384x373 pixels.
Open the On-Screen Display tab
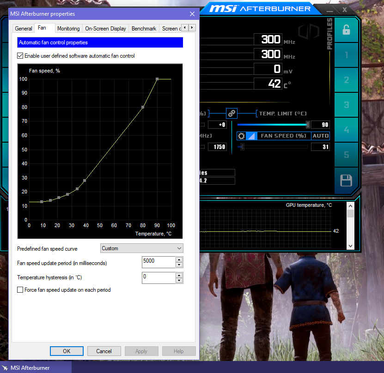(x=105, y=29)
